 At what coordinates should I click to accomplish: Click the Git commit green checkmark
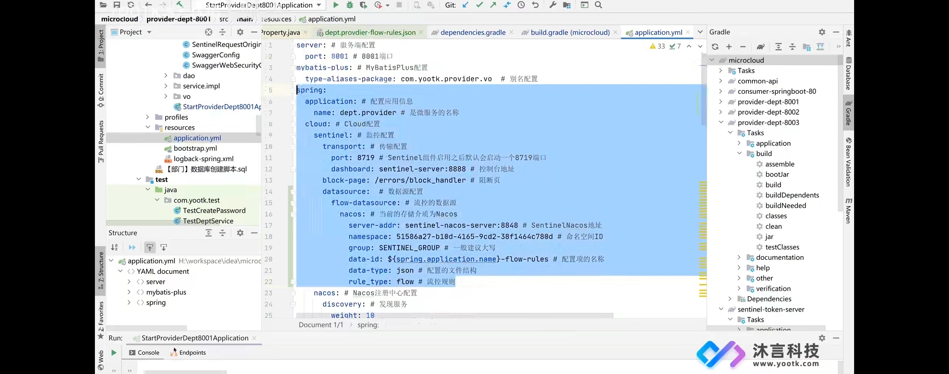(480, 5)
